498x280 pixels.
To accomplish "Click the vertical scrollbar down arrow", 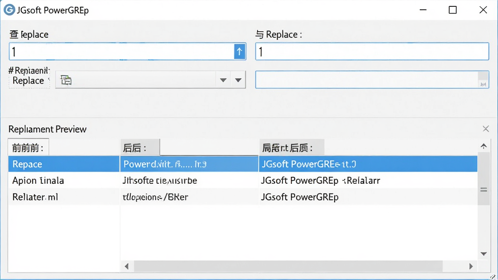I will coord(484,254).
